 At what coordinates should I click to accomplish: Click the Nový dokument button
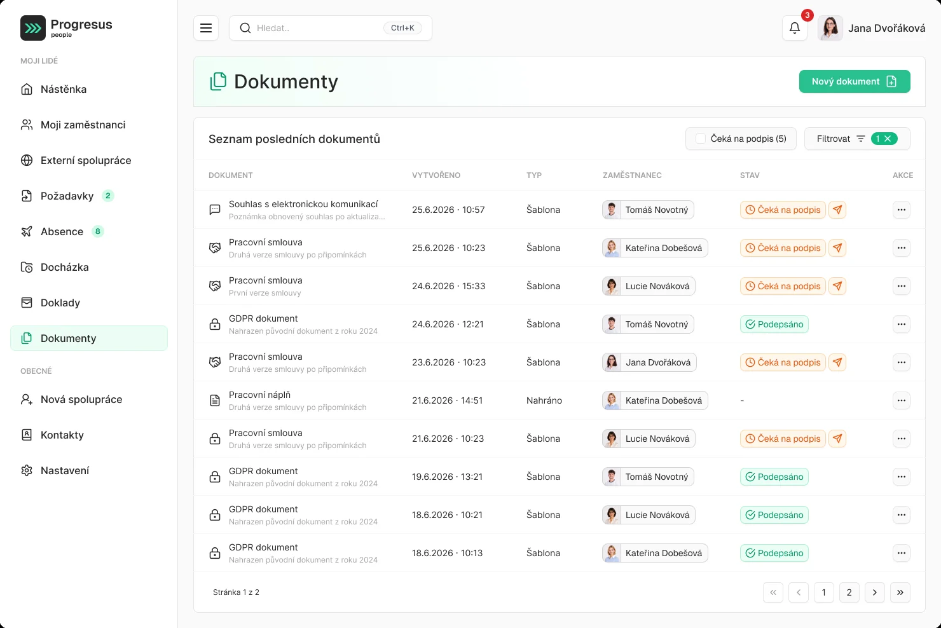click(855, 81)
